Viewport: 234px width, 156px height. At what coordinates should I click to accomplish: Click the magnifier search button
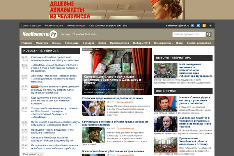pos(209,34)
